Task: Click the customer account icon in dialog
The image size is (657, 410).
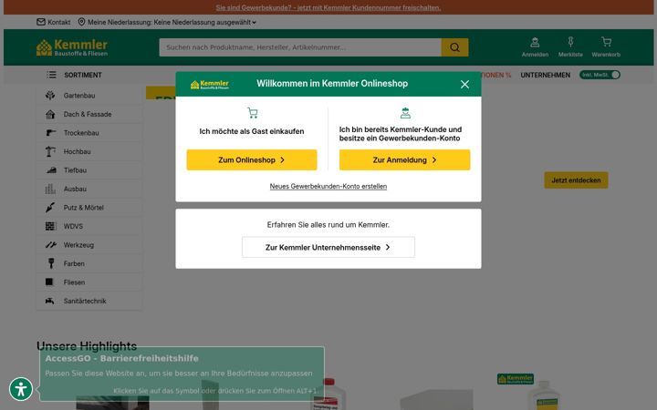Action: pyautogui.click(x=405, y=113)
